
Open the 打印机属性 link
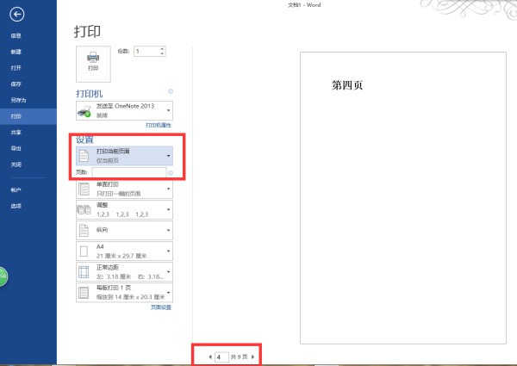159,125
